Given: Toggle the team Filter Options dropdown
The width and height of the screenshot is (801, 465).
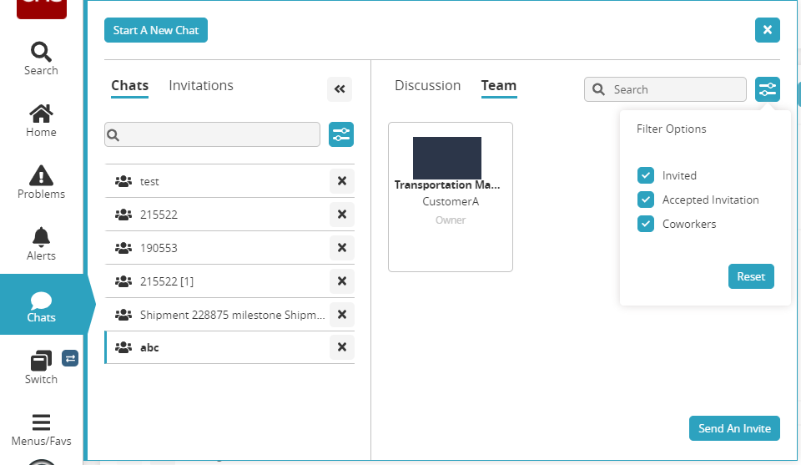Looking at the screenshot, I should (x=767, y=89).
